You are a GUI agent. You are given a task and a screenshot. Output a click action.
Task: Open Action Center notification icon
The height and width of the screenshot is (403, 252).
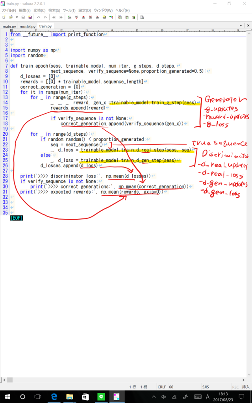(x=241, y=397)
